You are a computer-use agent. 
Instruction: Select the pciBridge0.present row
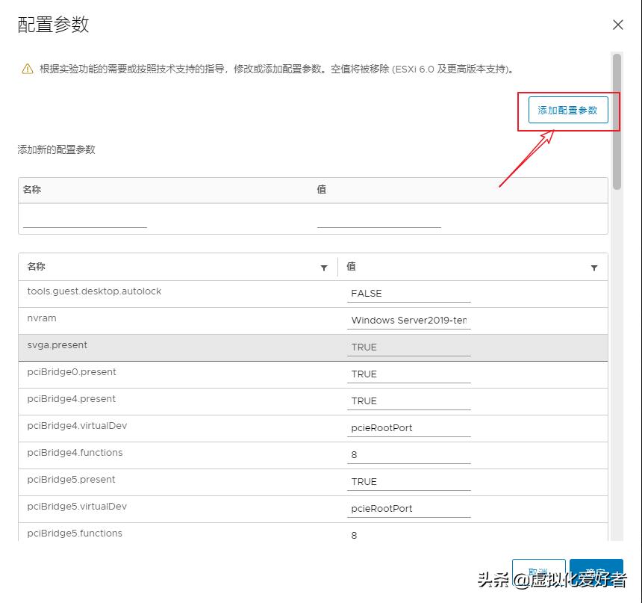click(149, 372)
